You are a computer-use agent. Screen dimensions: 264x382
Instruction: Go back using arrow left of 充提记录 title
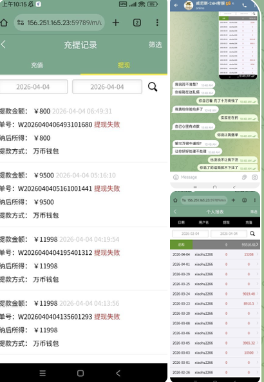click(3, 45)
